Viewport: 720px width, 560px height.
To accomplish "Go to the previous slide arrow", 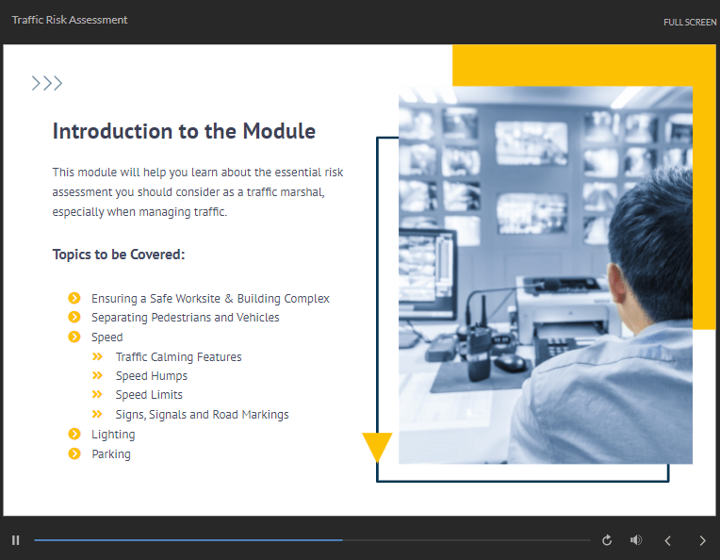I will pyautogui.click(x=668, y=540).
